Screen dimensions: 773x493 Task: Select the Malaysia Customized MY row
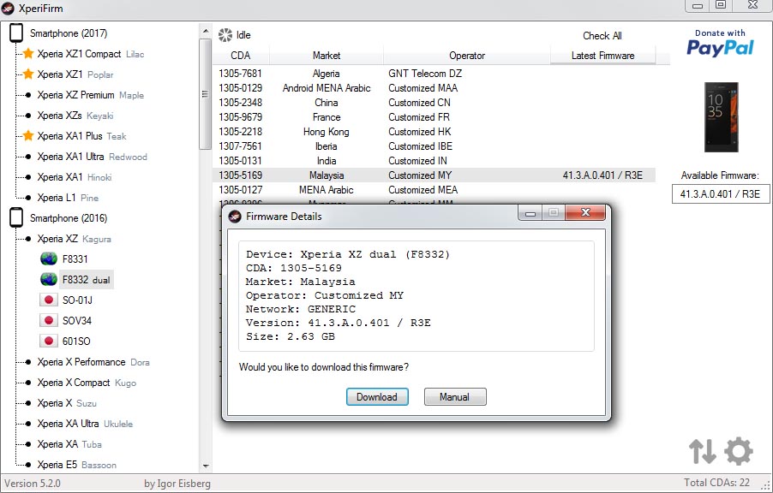[x=434, y=175]
